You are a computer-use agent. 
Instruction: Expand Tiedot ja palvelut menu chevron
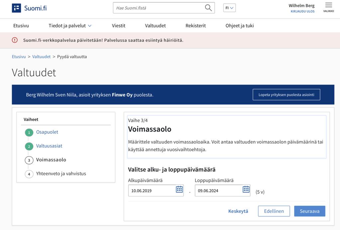[90, 26]
